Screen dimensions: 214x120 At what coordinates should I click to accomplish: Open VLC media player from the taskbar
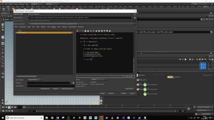[112, 118]
